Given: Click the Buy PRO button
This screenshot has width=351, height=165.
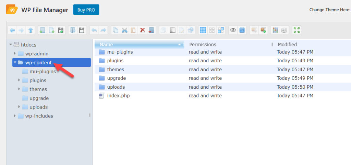Looking at the screenshot, I should 86,10.
